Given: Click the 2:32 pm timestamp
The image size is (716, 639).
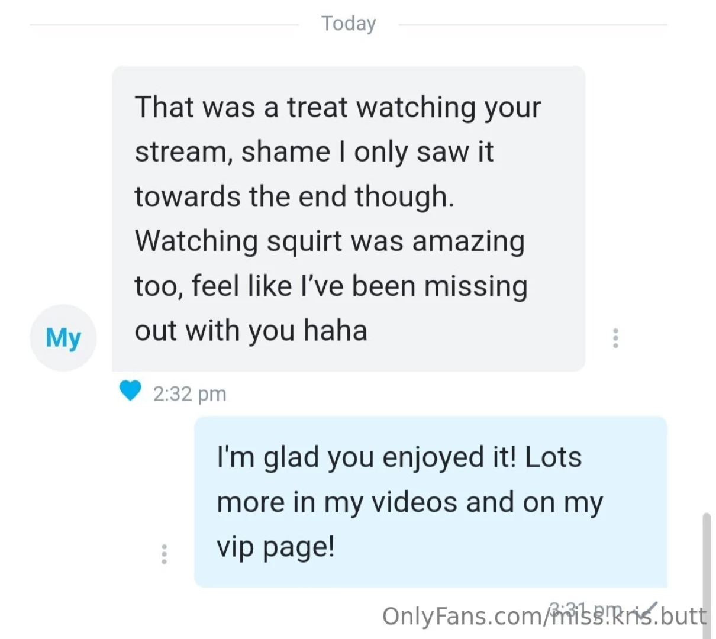Looking at the screenshot, I should pos(191,393).
